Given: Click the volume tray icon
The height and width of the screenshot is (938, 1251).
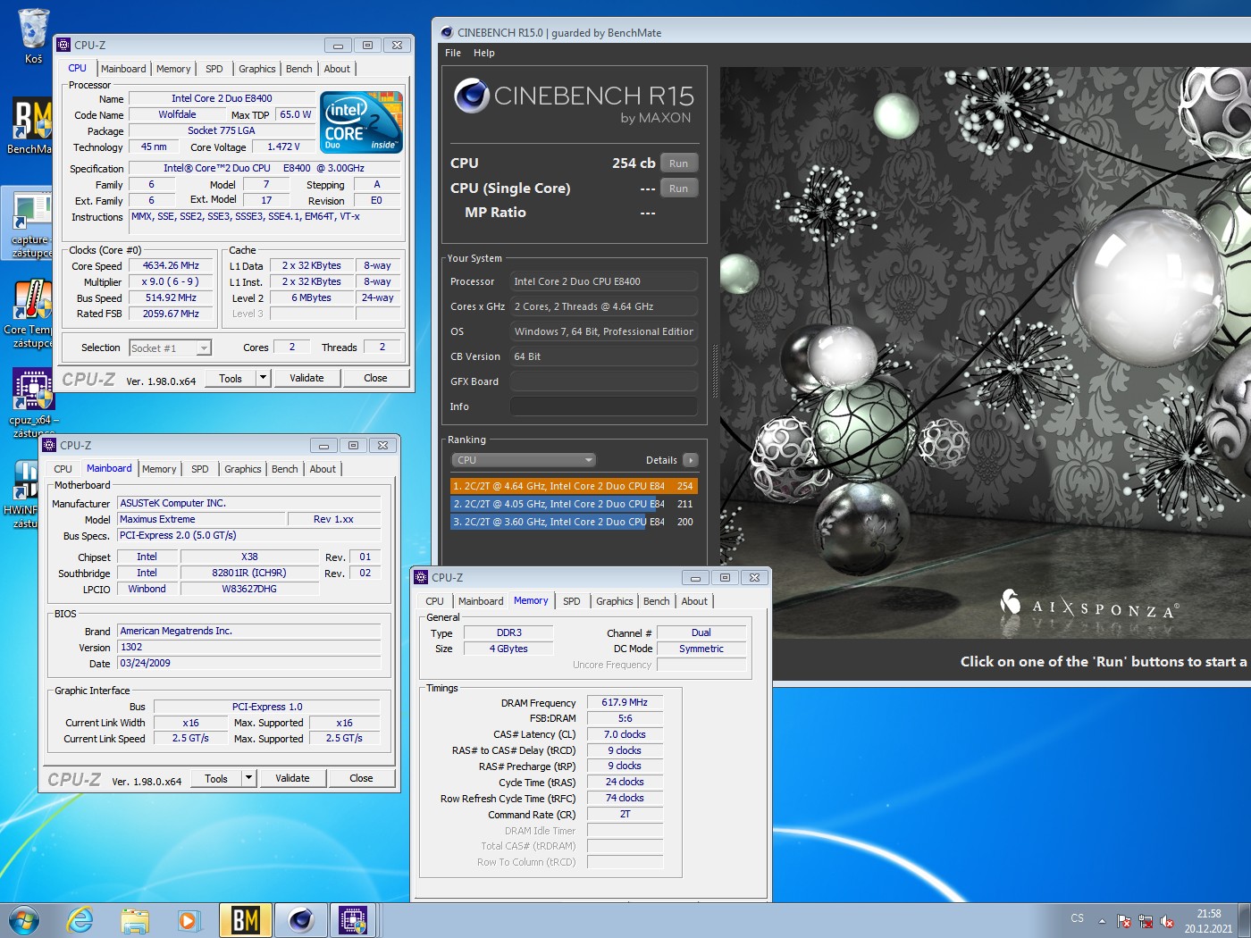Looking at the screenshot, I should coord(1167,920).
